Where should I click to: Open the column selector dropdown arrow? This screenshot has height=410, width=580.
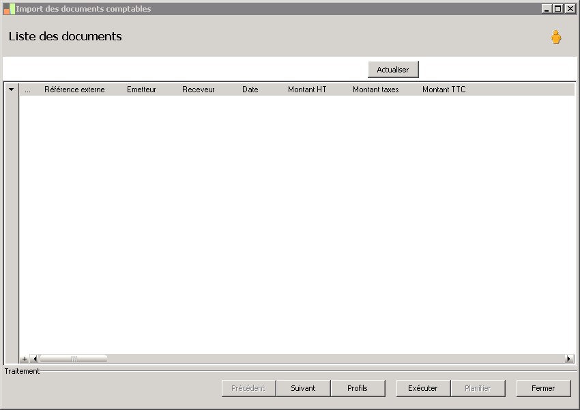pos(11,89)
